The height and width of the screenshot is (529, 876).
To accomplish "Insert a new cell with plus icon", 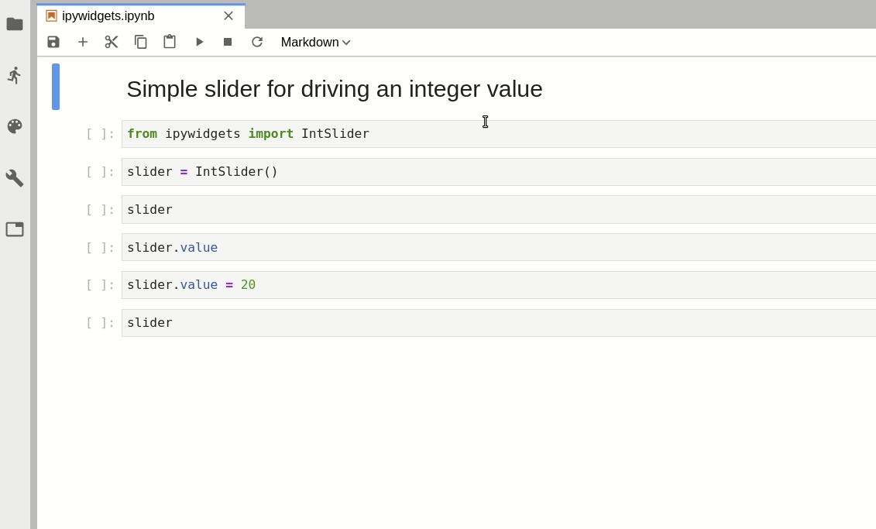I will [x=83, y=42].
